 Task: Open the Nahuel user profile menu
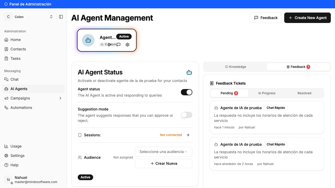tap(33, 180)
